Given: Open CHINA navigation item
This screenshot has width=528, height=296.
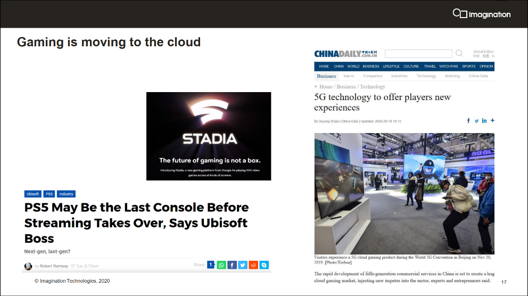Looking at the screenshot, I should point(339,67).
